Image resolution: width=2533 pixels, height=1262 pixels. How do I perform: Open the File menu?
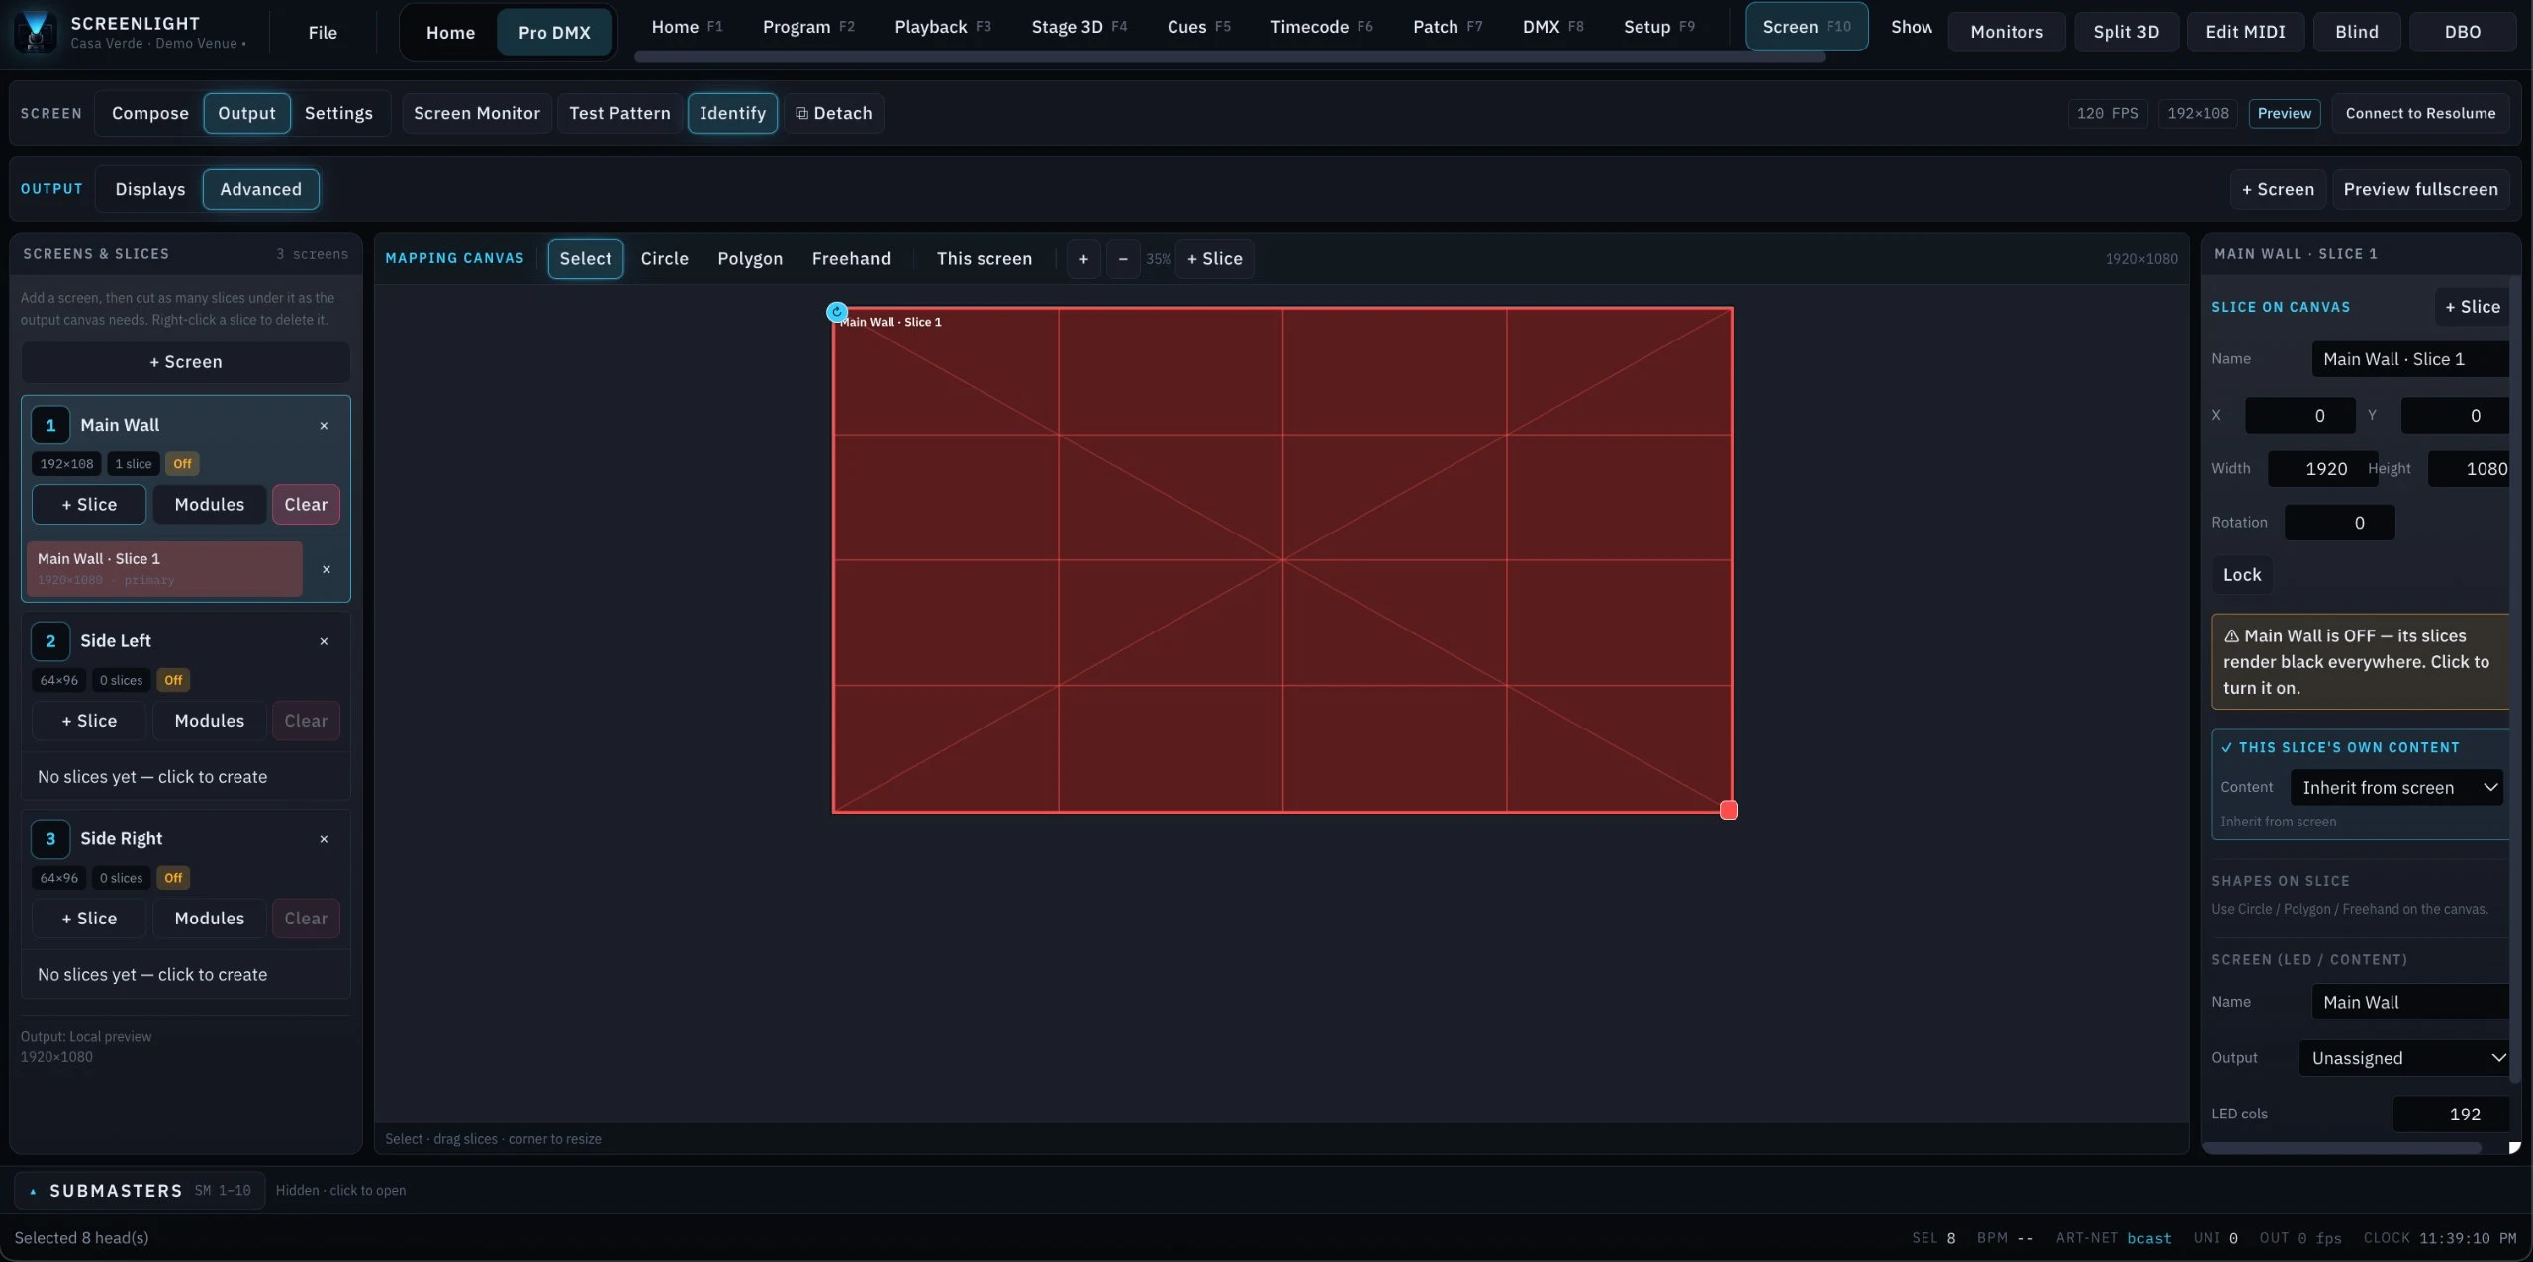[x=323, y=32]
